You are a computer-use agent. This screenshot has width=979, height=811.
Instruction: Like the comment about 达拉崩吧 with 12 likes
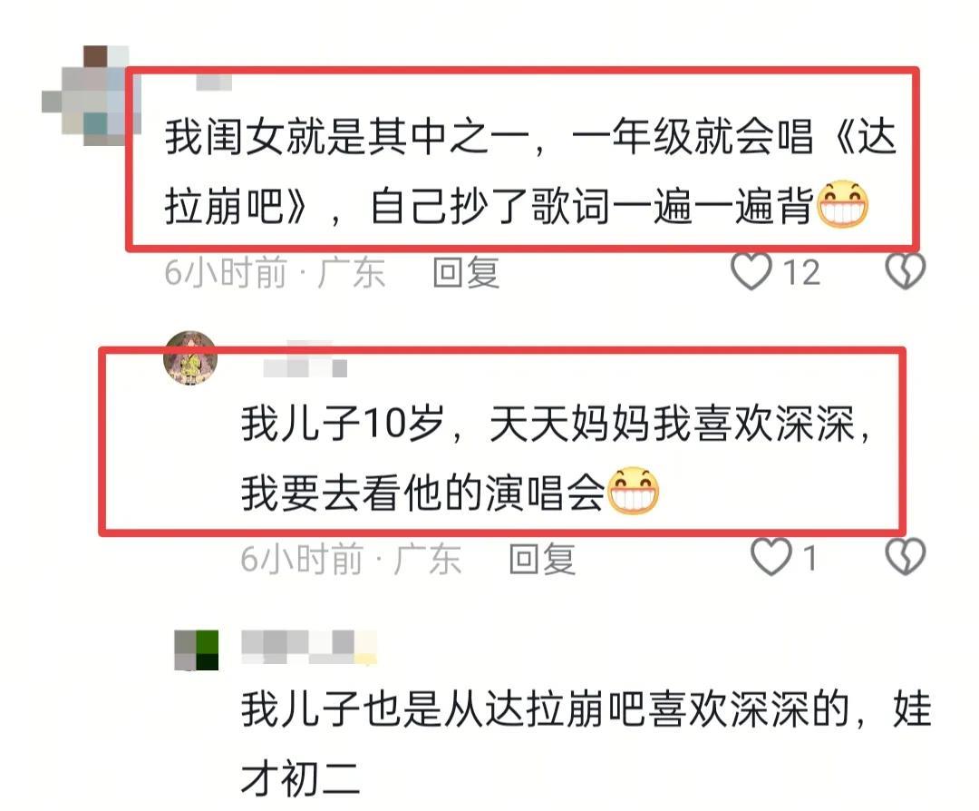click(751, 272)
